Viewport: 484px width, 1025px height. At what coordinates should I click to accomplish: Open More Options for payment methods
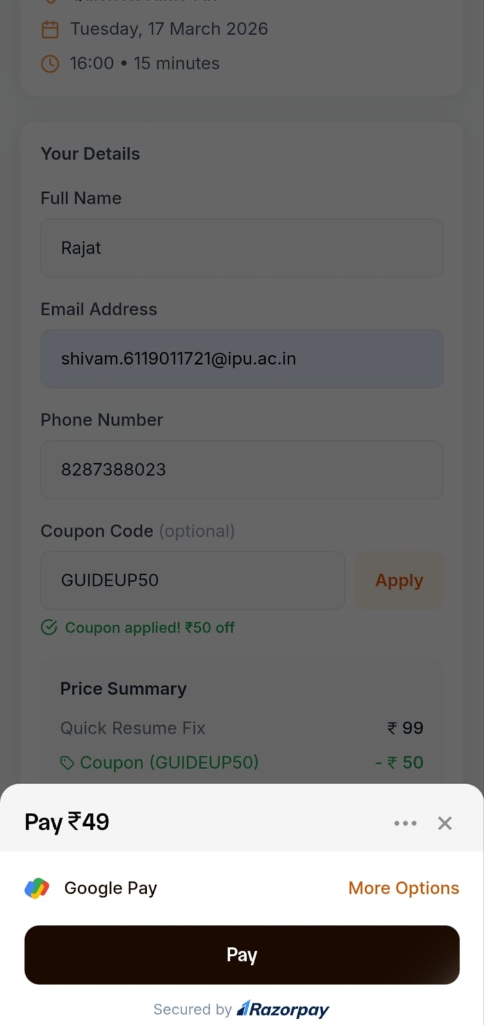pyautogui.click(x=404, y=888)
